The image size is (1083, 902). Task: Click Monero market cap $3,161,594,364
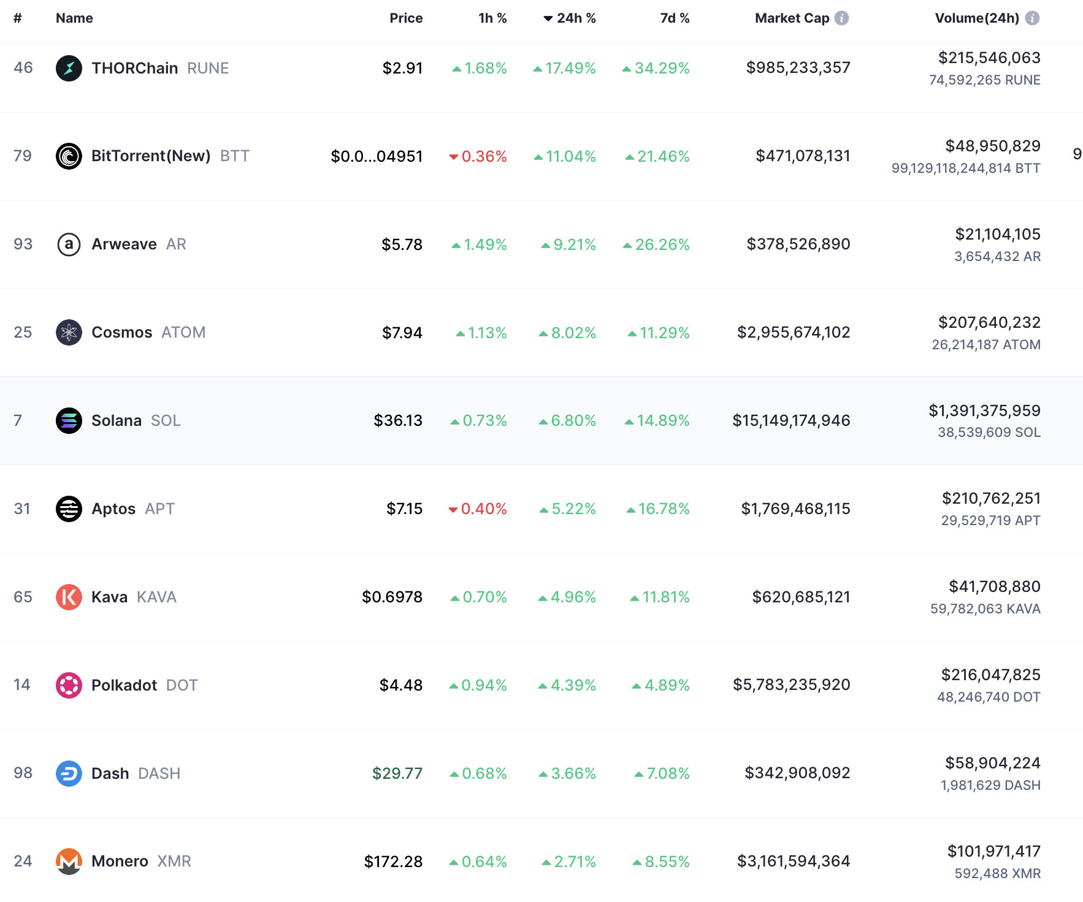(794, 861)
